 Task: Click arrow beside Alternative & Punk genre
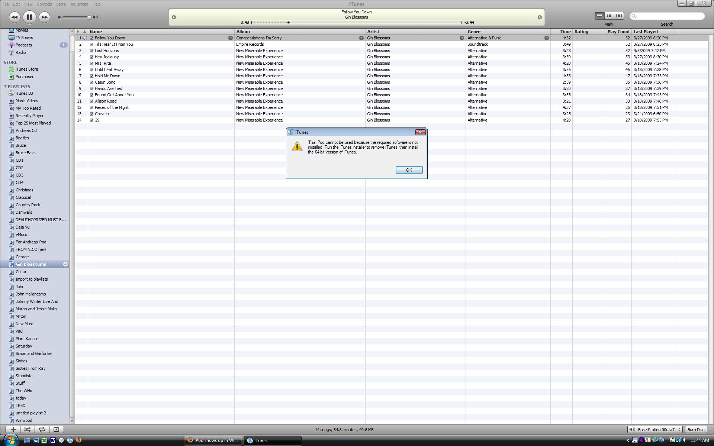546,38
